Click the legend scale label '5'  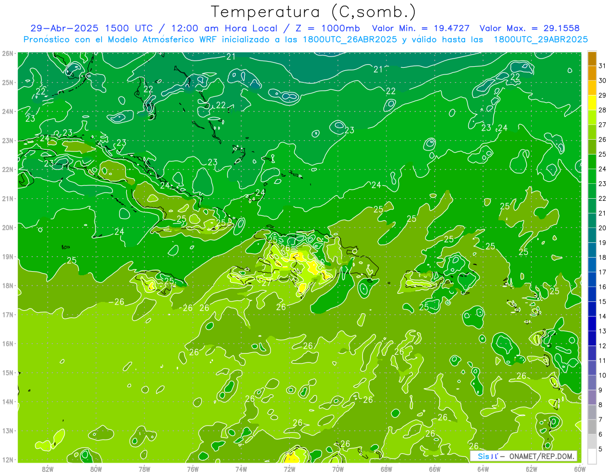click(x=601, y=449)
